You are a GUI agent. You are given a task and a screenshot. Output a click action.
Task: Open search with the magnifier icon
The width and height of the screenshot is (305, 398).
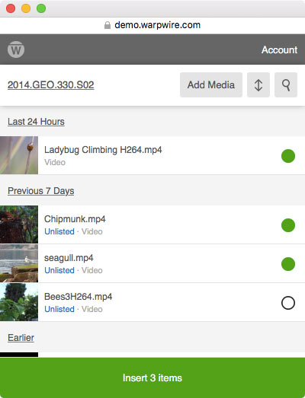click(286, 84)
